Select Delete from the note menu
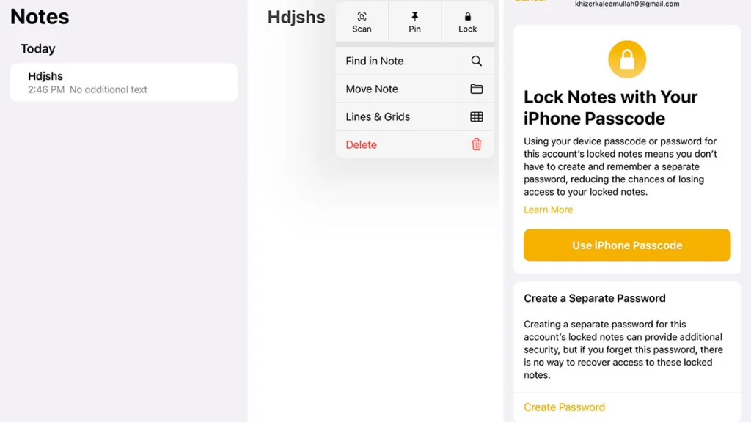 click(415, 144)
